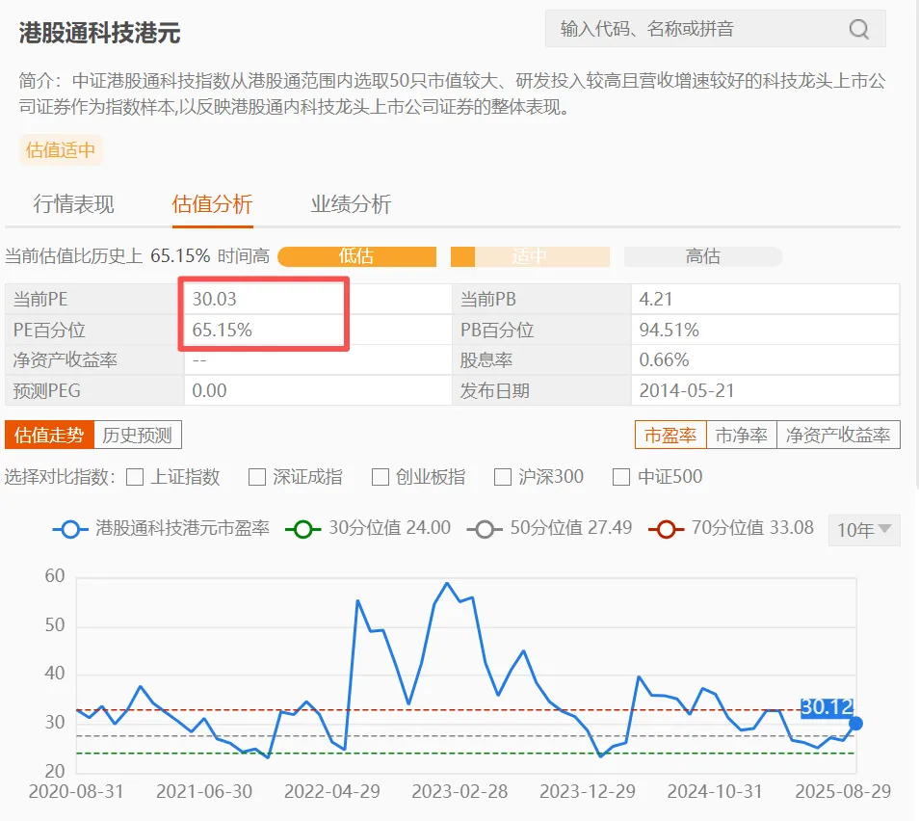919x821 pixels.
Task: Toggle the green 30分位值 legend marker
Action: (x=303, y=529)
